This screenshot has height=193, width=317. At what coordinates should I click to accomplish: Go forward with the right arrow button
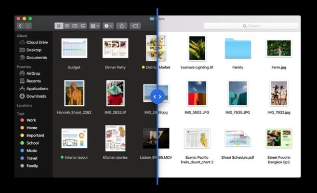(x=28, y=26)
